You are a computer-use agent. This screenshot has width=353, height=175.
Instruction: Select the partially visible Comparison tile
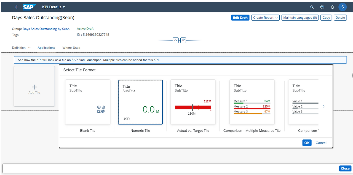click(304, 102)
